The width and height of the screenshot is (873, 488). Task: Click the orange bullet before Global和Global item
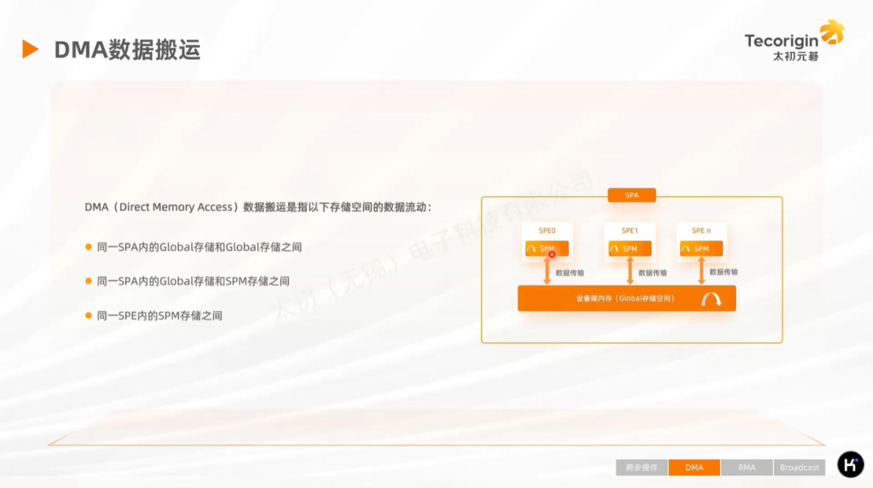point(88,247)
